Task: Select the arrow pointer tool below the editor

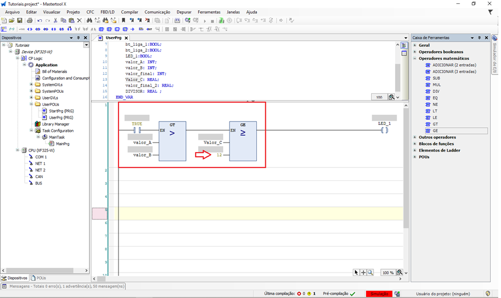Action: [356, 273]
